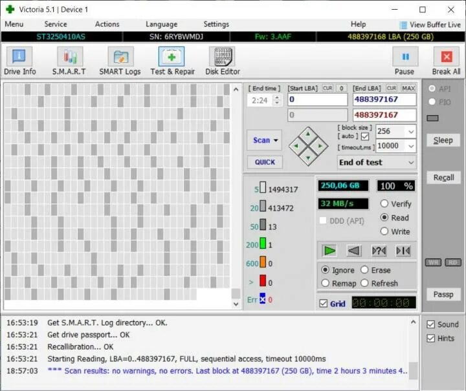Click the CUR button next to End LBA
Image resolution: width=466 pixels, height=391 pixels.
(392, 88)
